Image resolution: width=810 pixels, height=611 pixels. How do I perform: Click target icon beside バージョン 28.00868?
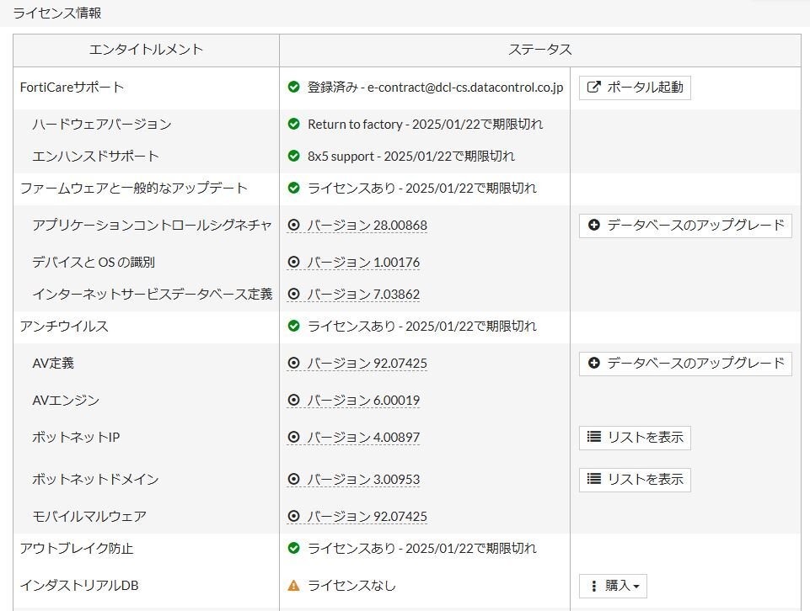293,226
